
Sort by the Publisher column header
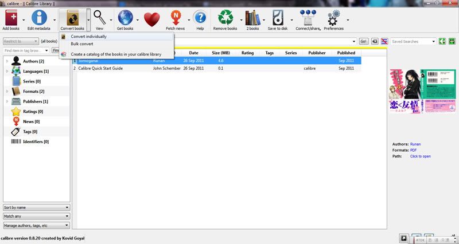[317, 53]
